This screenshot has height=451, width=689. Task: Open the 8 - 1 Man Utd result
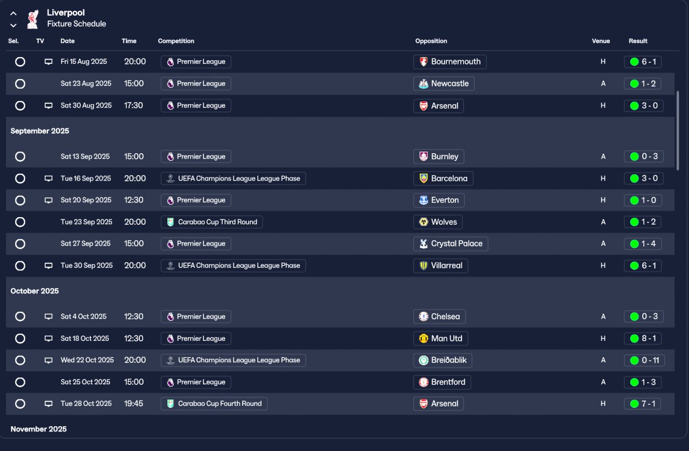tap(643, 339)
